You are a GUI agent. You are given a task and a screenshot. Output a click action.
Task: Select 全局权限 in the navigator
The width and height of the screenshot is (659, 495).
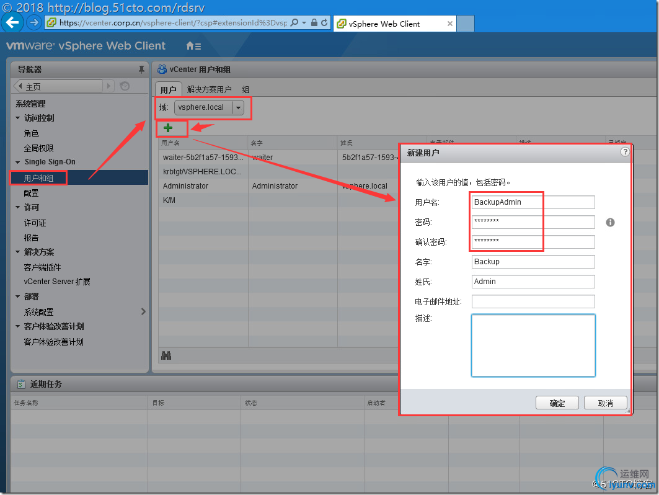coord(38,148)
